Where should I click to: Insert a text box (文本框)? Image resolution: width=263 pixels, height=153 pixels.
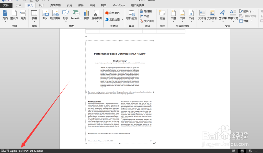click(x=202, y=16)
